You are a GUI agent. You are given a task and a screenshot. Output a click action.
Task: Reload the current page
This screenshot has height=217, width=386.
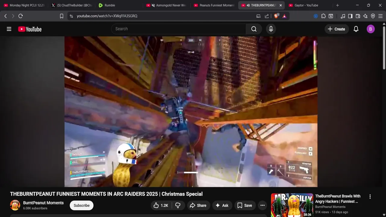[21, 16]
